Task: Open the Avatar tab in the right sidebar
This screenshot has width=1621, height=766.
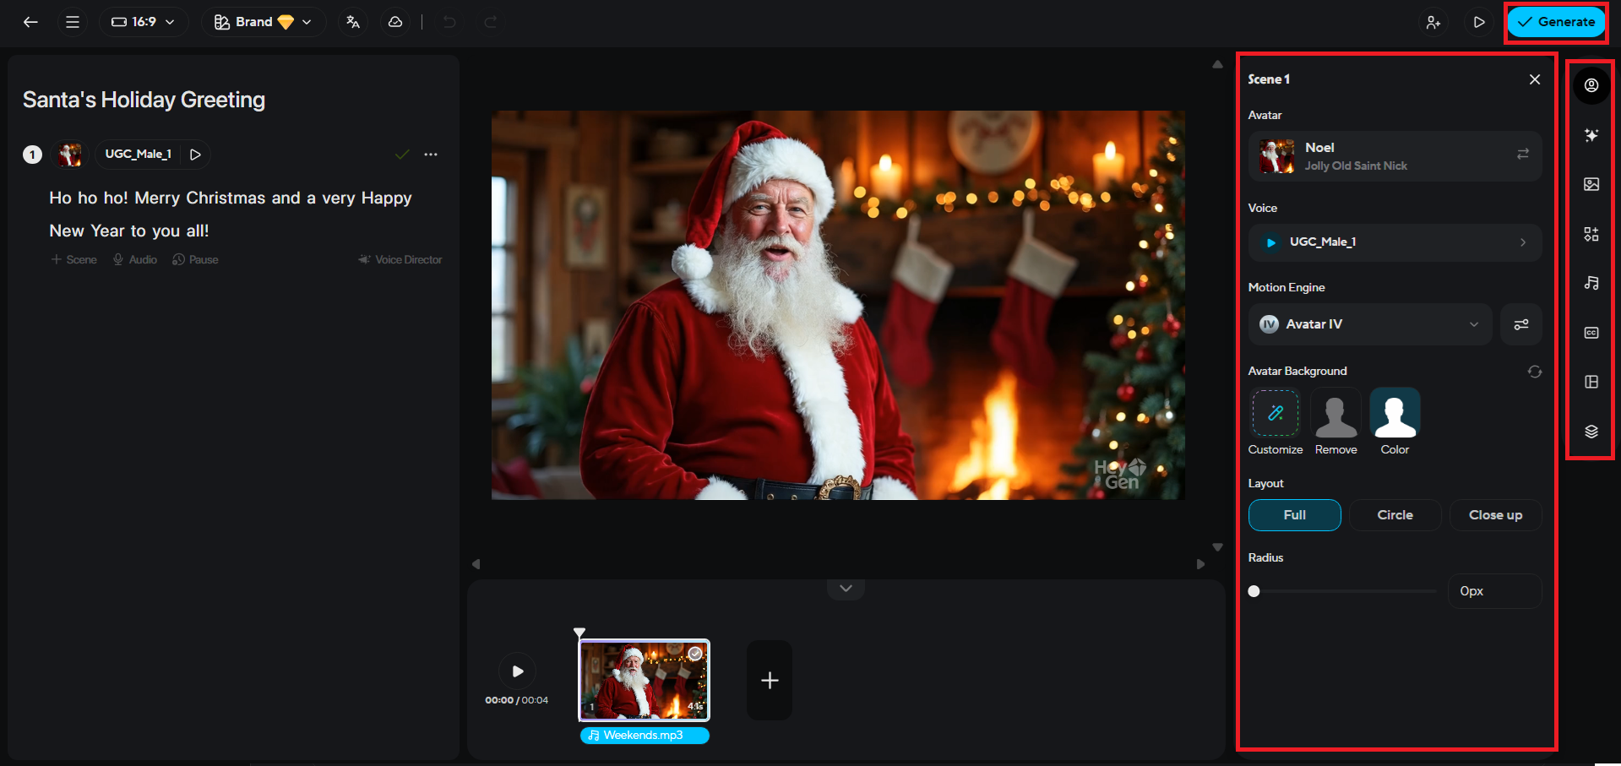Action: [1591, 85]
